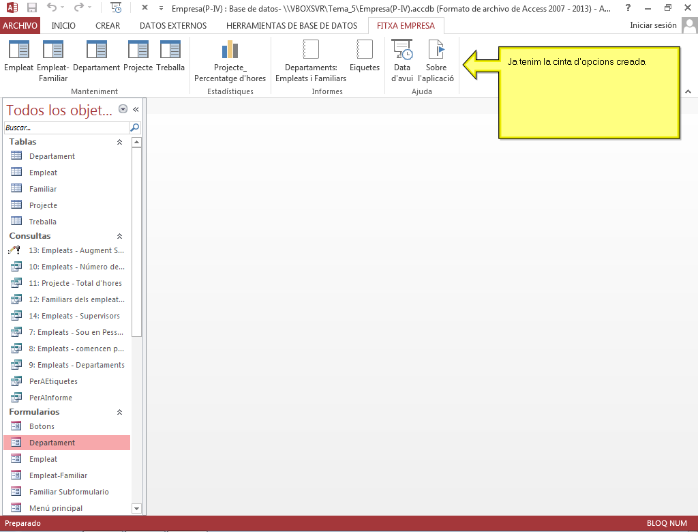Click the toolbar icon left of the X
698x532 pixels.
tap(116, 8)
